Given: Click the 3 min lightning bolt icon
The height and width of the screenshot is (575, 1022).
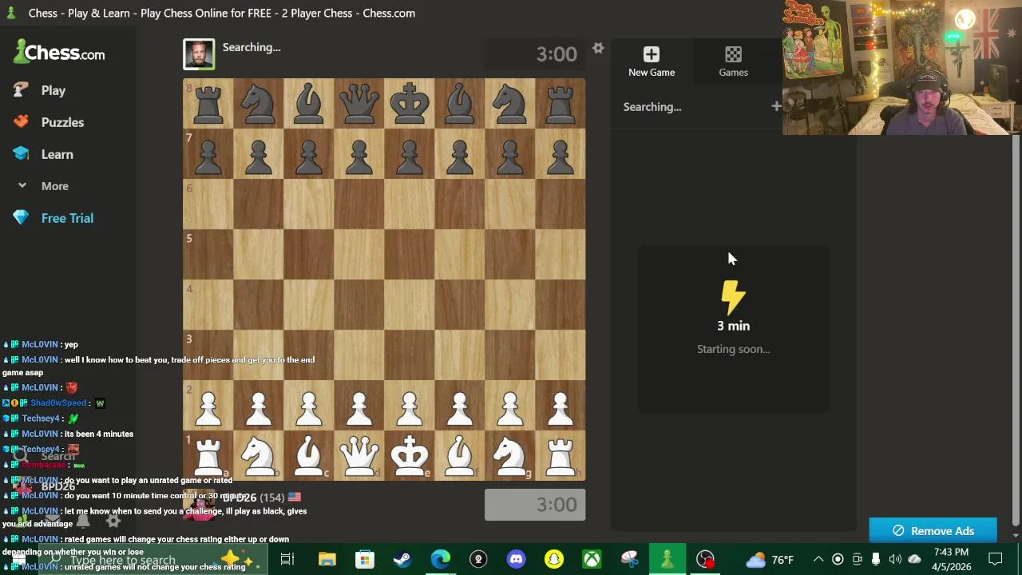Looking at the screenshot, I should pos(733,296).
